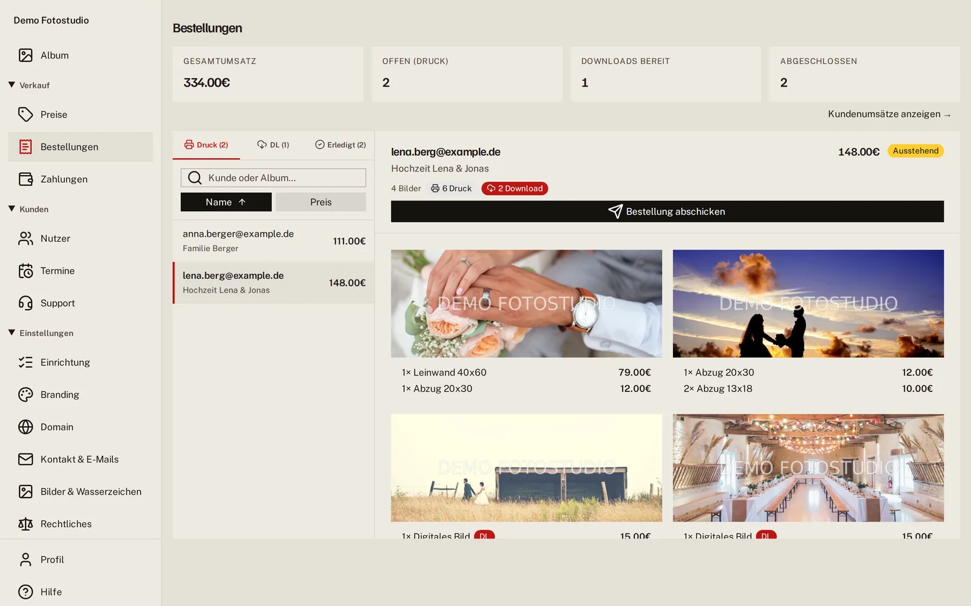Click the Bestellungen receipt icon
This screenshot has height=606, width=971.
coord(25,147)
